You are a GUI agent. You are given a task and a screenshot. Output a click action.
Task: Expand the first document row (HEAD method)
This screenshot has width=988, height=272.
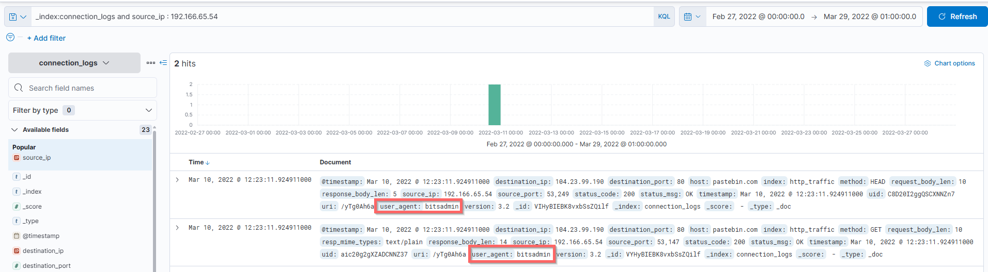click(177, 180)
